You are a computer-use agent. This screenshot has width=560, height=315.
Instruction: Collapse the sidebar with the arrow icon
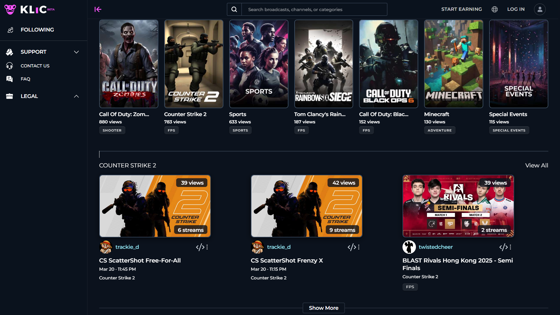(x=98, y=9)
